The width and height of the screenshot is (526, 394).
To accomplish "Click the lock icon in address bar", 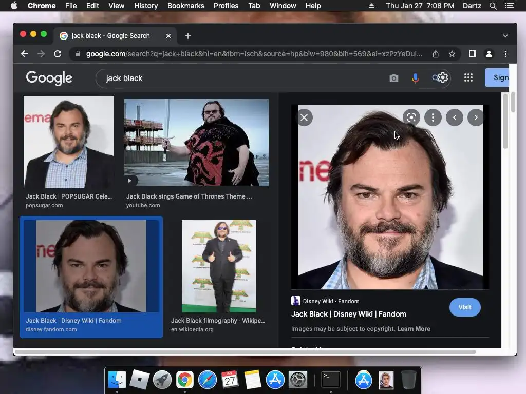I will [78, 54].
